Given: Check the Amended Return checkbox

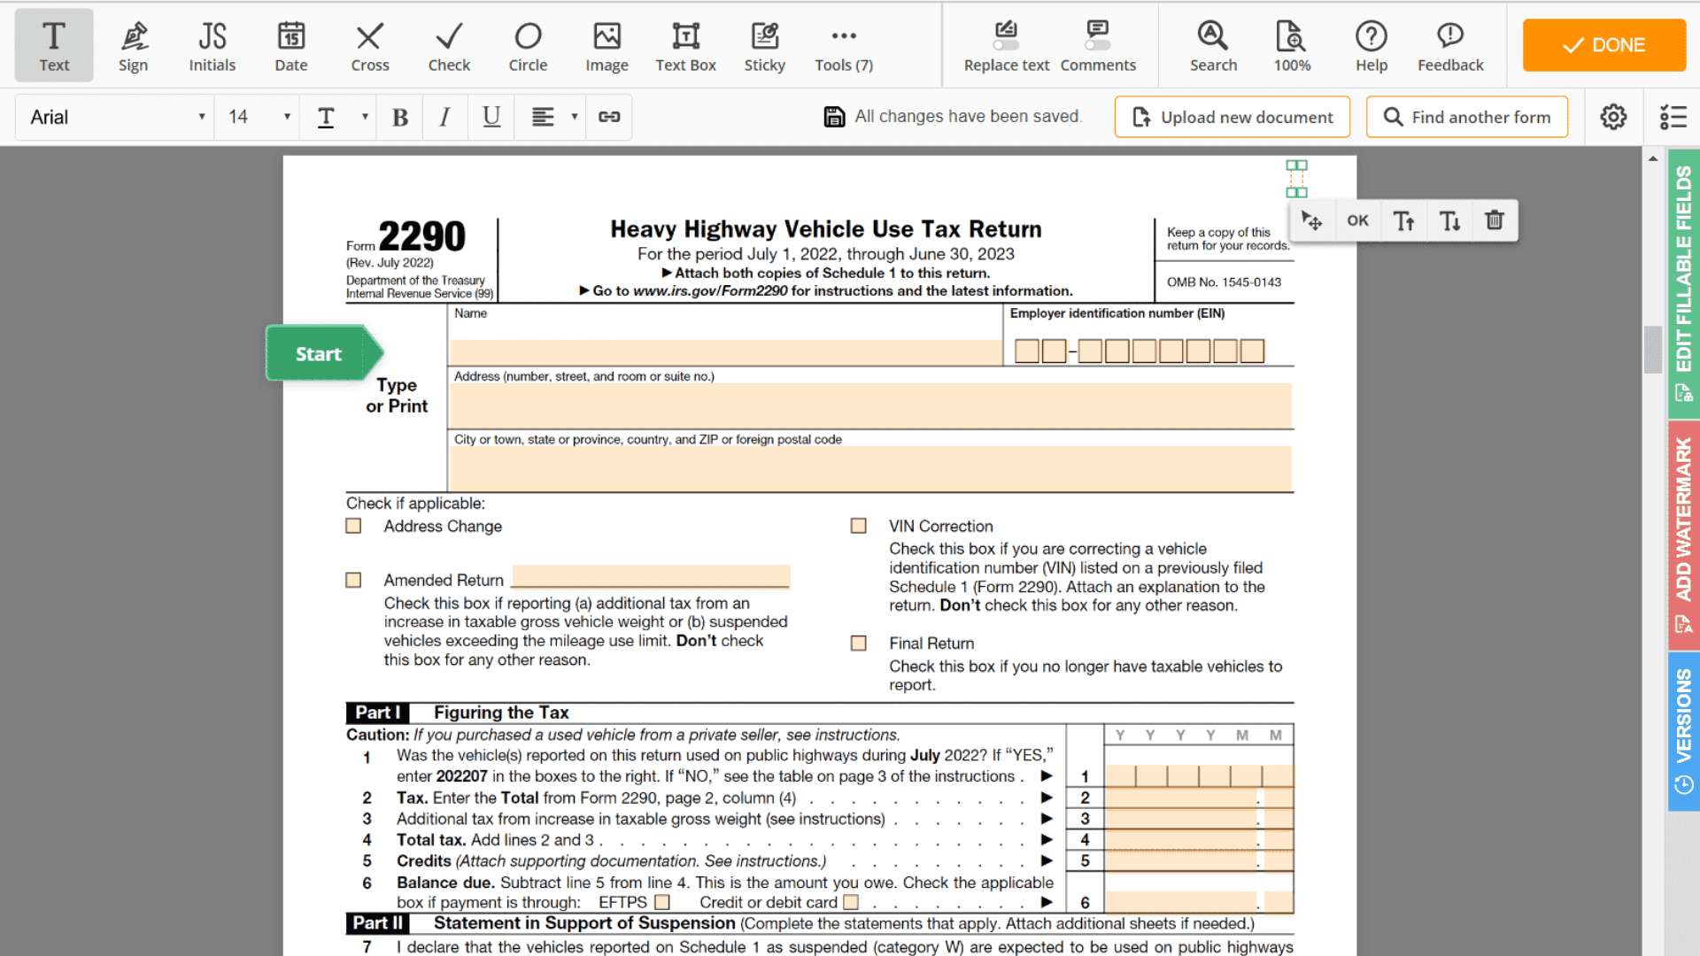Looking at the screenshot, I should tap(353, 581).
